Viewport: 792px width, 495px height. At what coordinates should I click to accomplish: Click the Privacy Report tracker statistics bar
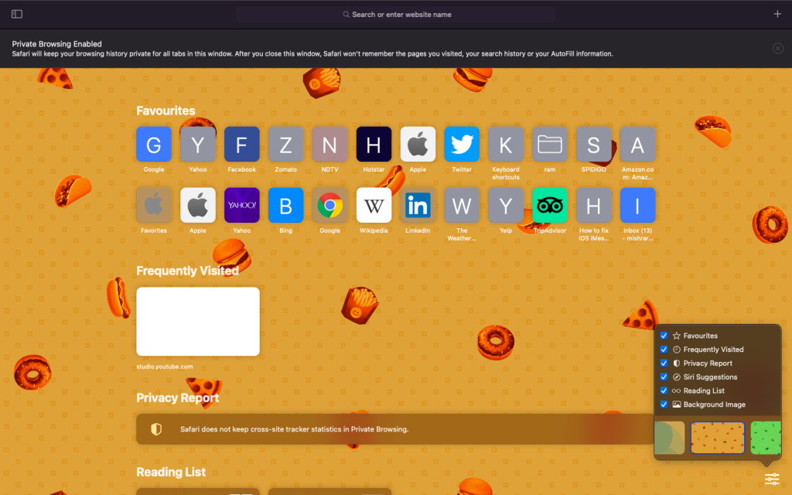pyautogui.click(x=395, y=428)
